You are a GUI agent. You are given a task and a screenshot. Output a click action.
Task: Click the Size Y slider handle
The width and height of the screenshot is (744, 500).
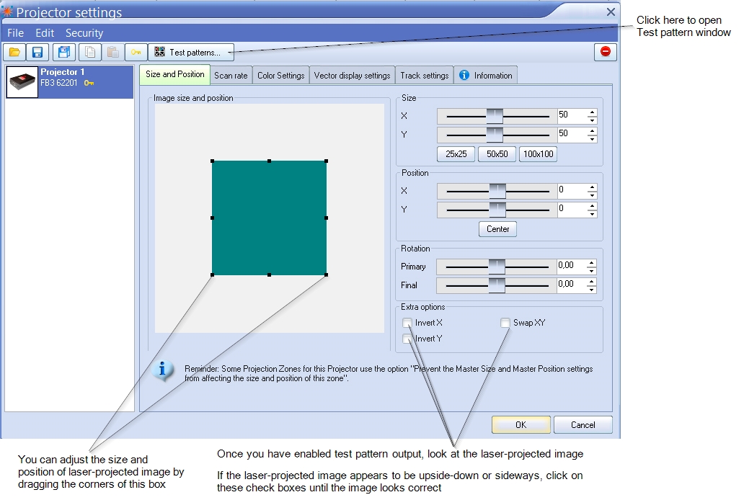tap(494, 135)
